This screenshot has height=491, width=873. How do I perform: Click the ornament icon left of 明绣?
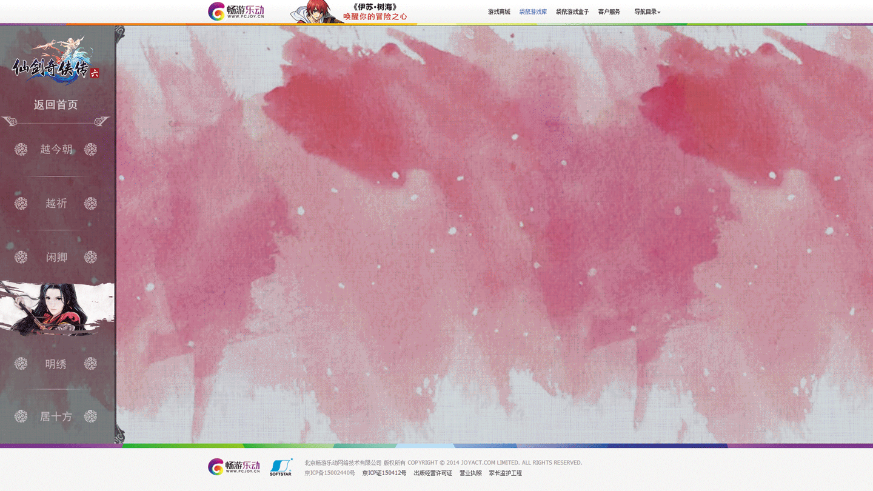pyautogui.click(x=21, y=364)
